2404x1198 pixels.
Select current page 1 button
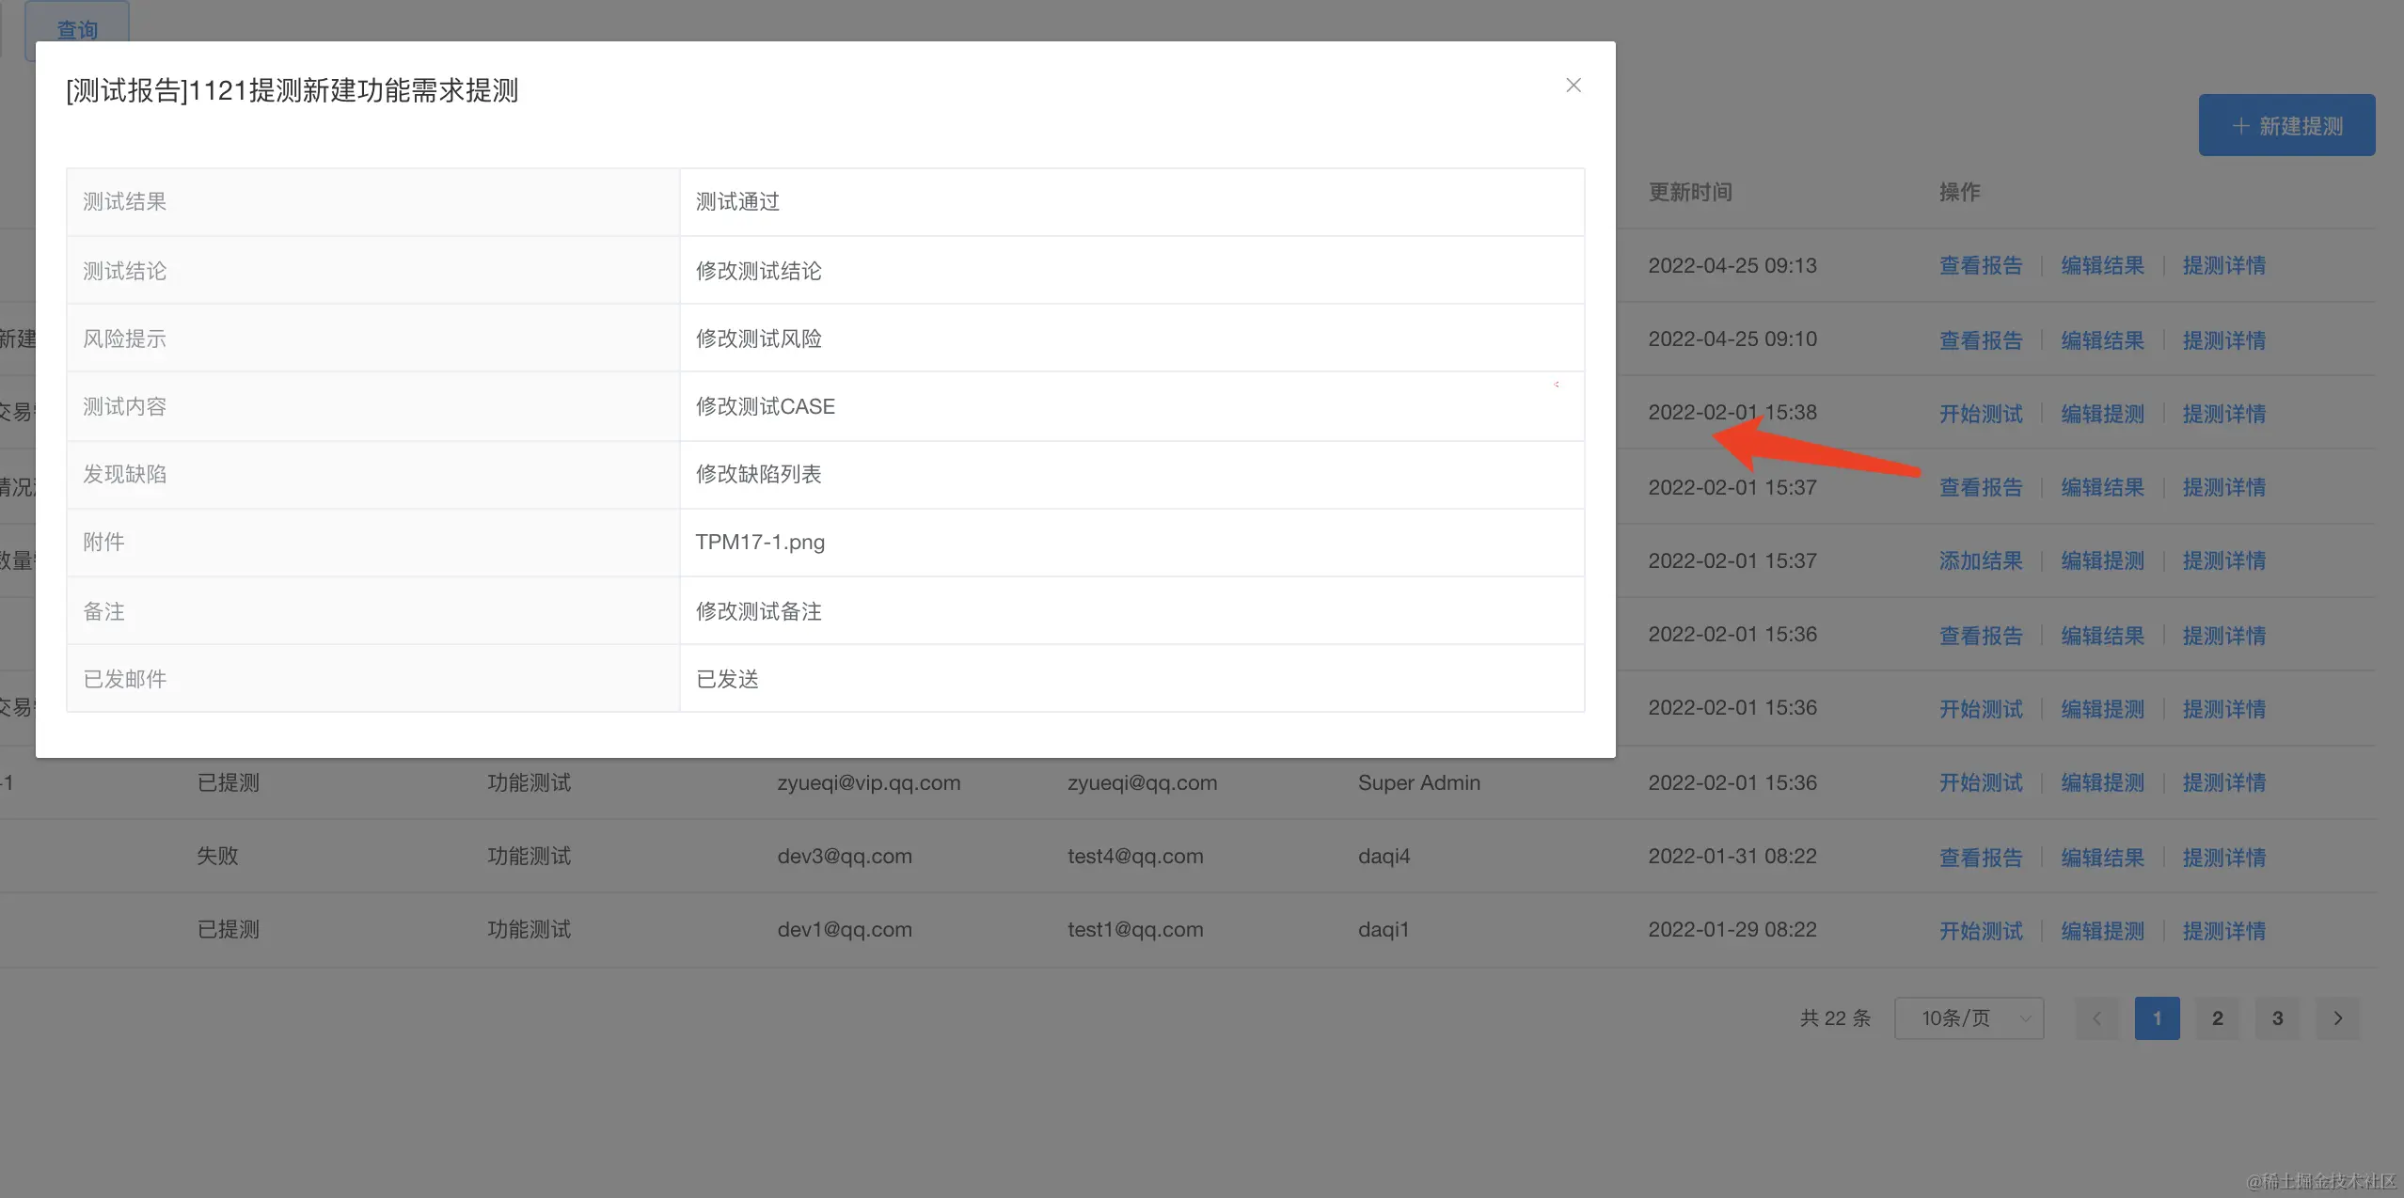click(2157, 1018)
